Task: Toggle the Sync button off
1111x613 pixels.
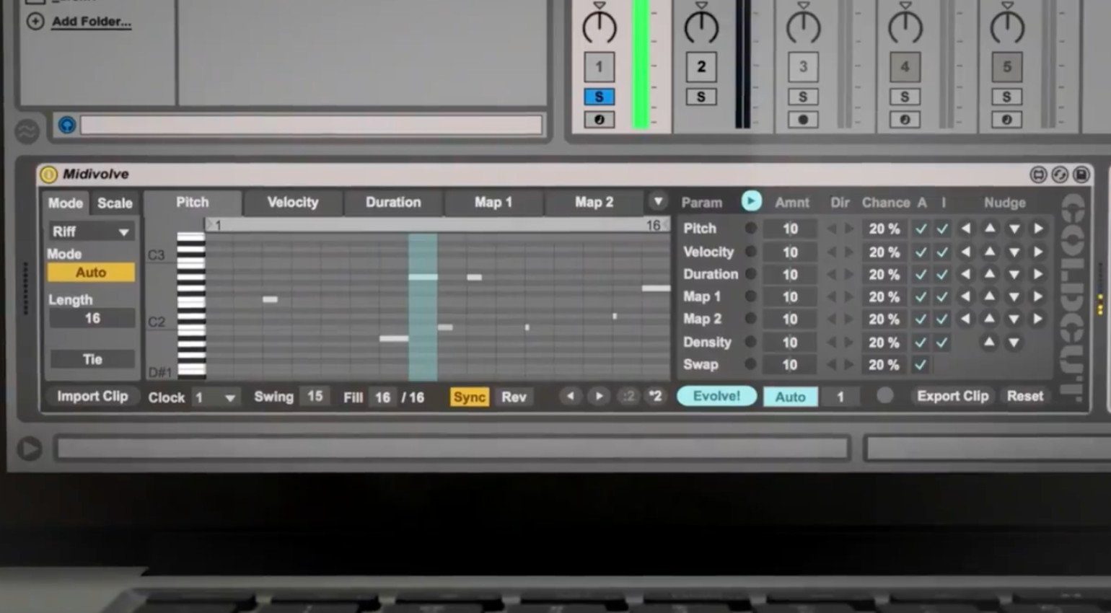Action: tap(469, 397)
